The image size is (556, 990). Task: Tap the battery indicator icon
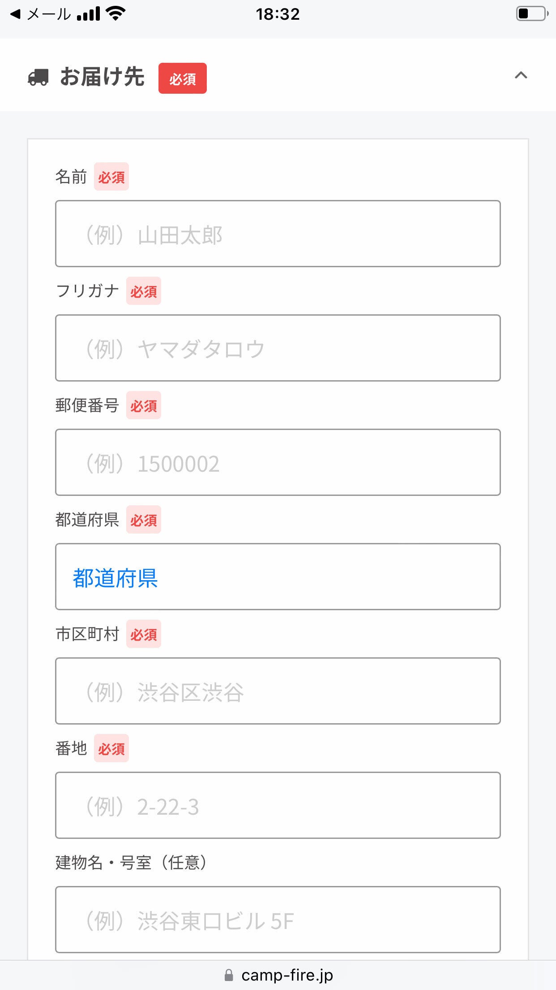coord(532,13)
